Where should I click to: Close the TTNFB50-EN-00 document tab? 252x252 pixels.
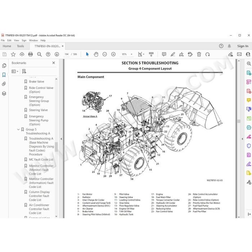pos(63,46)
